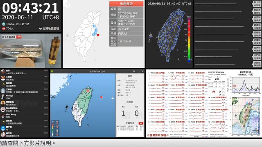Open settings gear in Wake Up! window

click(134, 71)
